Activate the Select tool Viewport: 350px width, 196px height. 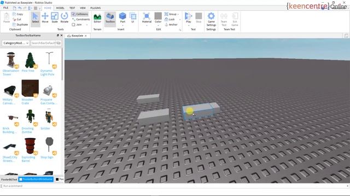tap(35, 18)
